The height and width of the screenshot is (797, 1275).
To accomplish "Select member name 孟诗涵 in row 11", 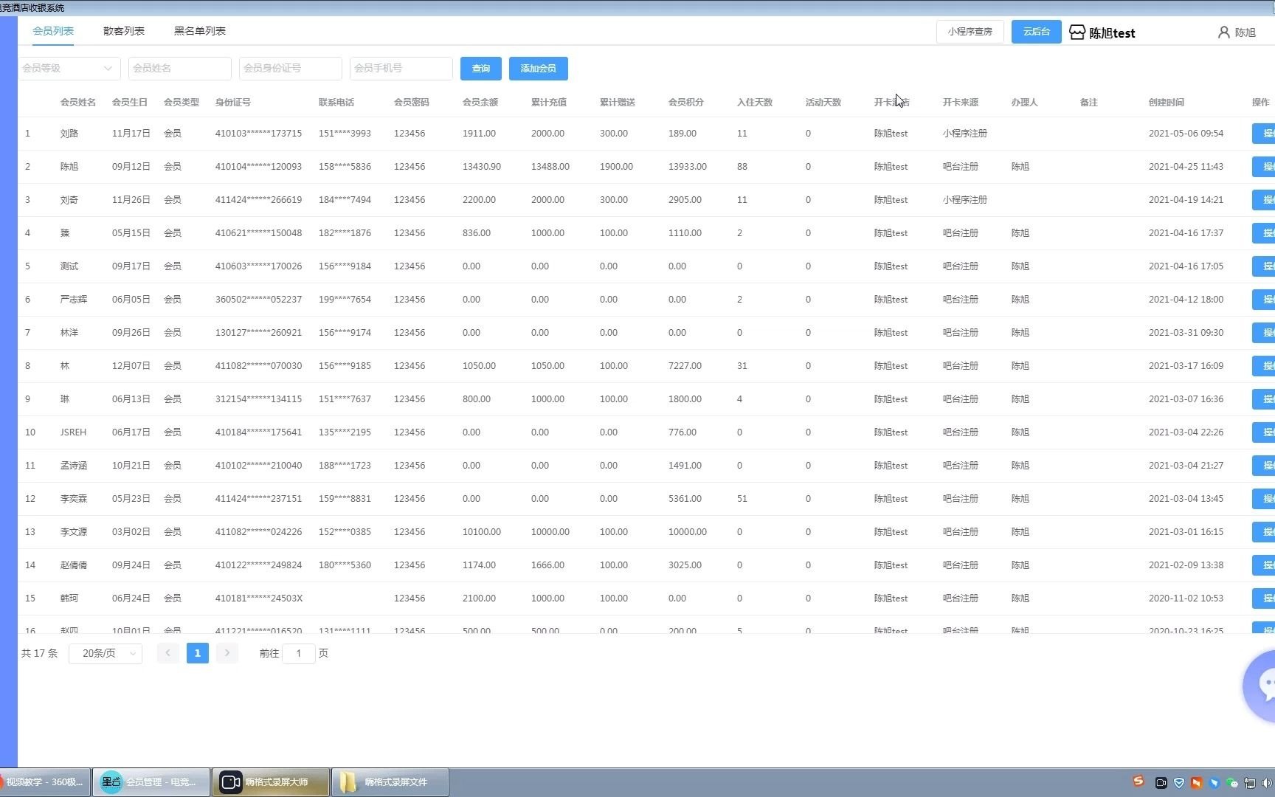I will coord(74,466).
